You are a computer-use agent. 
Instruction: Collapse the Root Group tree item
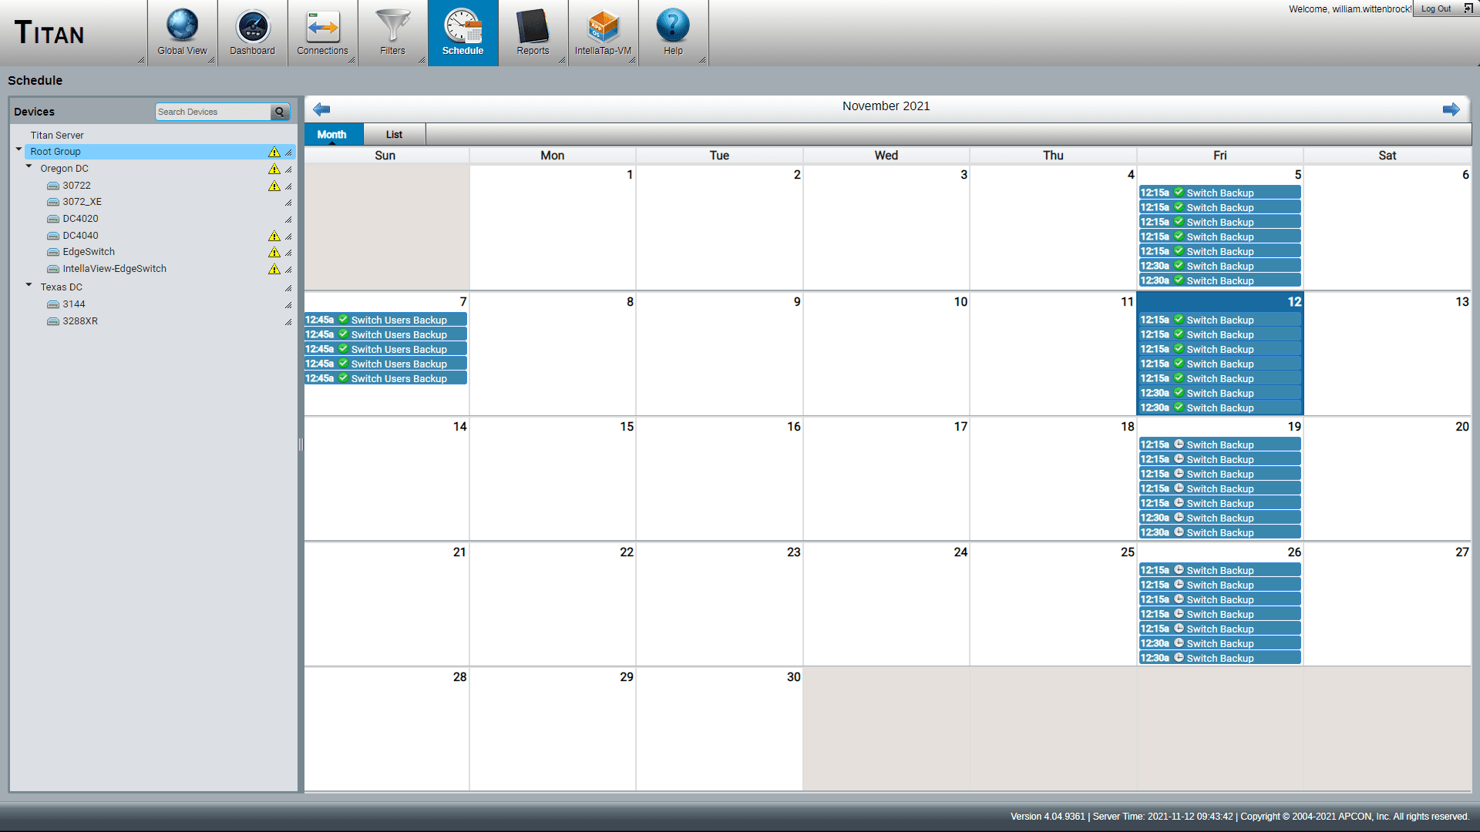[19, 150]
